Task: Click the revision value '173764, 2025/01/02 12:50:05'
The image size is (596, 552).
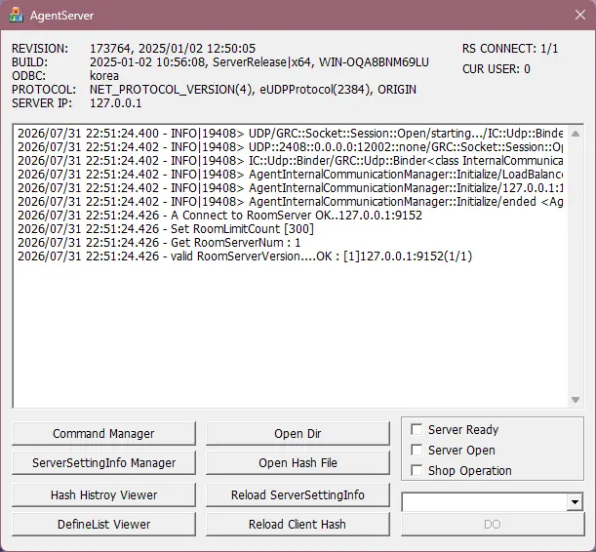Action: pyautogui.click(x=173, y=49)
